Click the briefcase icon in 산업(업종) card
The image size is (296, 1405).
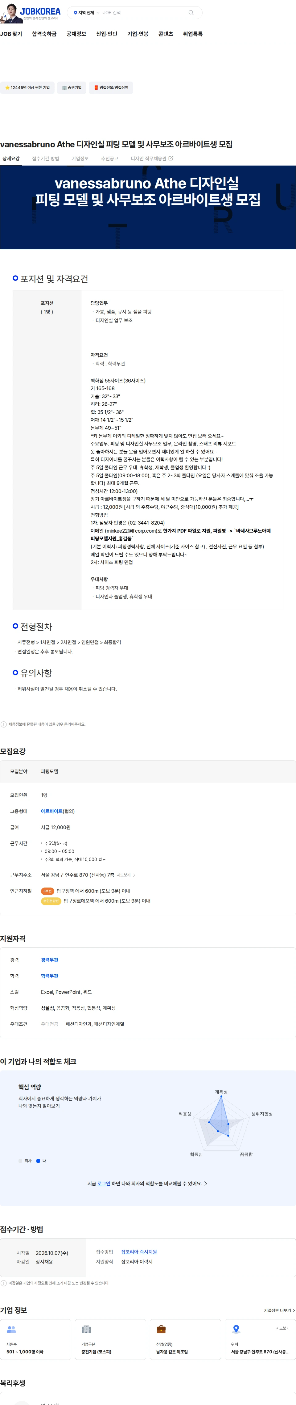click(161, 1329)
